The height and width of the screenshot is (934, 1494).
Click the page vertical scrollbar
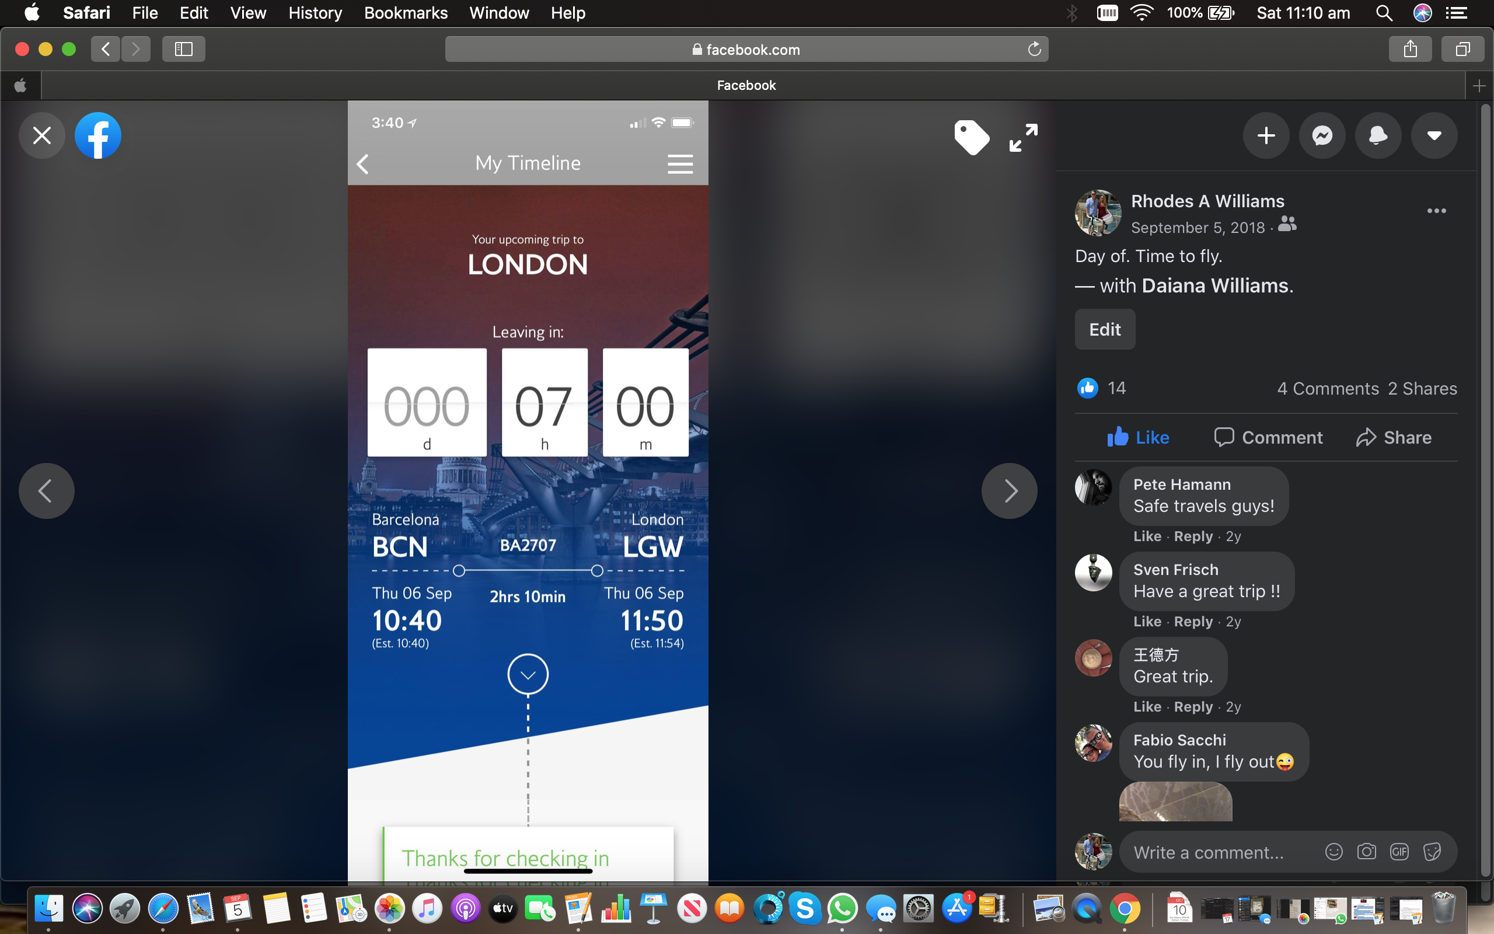pyautogui.click(x=1485, y=491)
